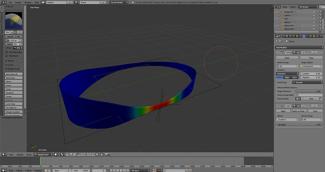This screenshot has height=172, width=325.
Task: Open the Weight Paint mode dropdown
Action: 43,155
